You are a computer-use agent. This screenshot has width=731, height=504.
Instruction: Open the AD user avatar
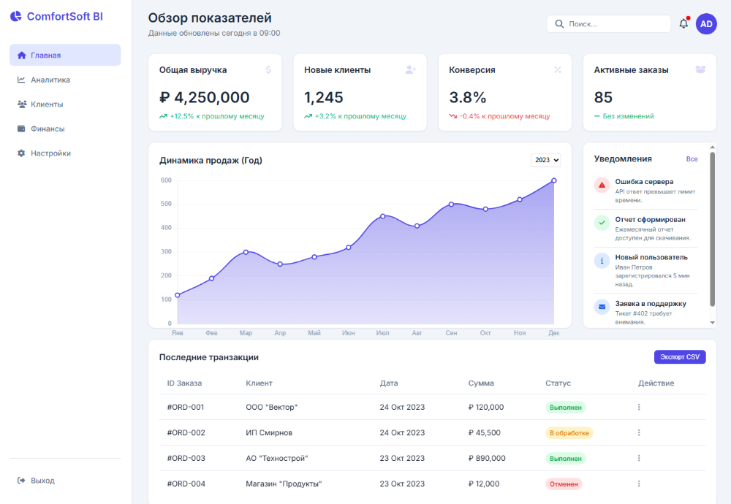pyautogui.click(x=706, y=24)
